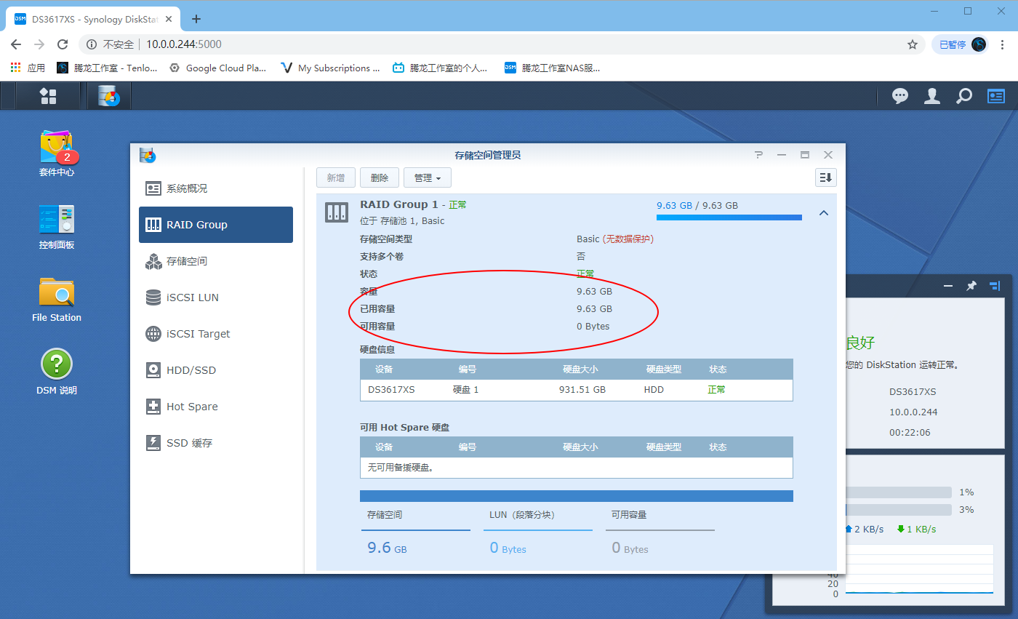Click the 1% usage bar in widget

[x=898, y=492]
